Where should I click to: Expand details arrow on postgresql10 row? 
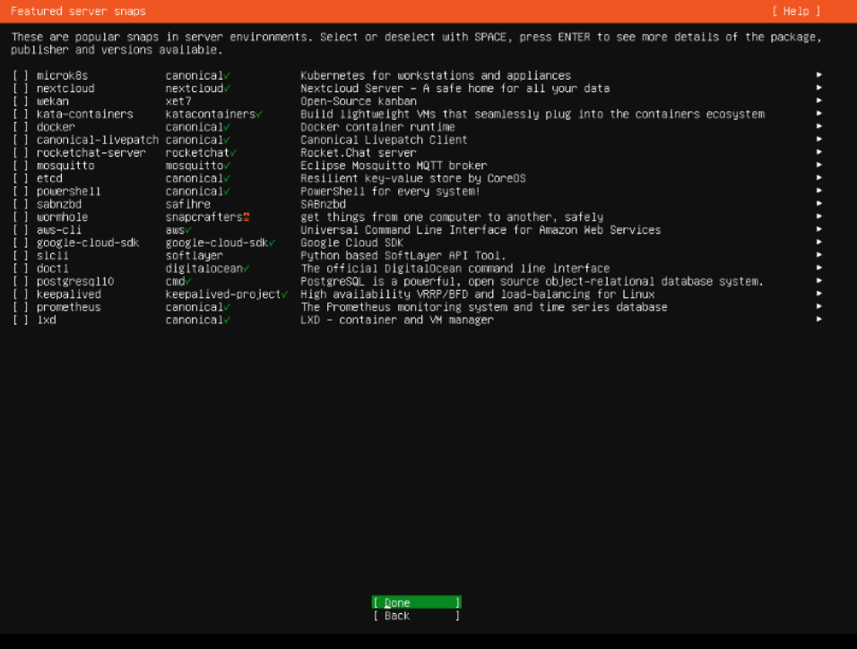pyautogui.click(x=818, y=281)
